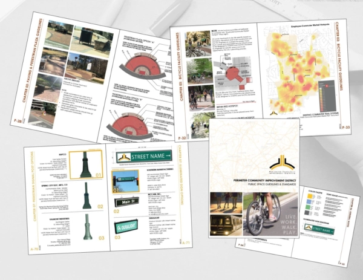Click page number P-32
This screenshot has width=363, height=280.
tap(182, 138)
